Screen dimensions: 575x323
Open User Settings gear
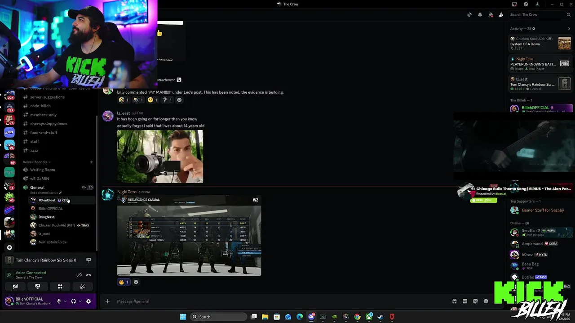pyautogui.click(x=88, y=301)
